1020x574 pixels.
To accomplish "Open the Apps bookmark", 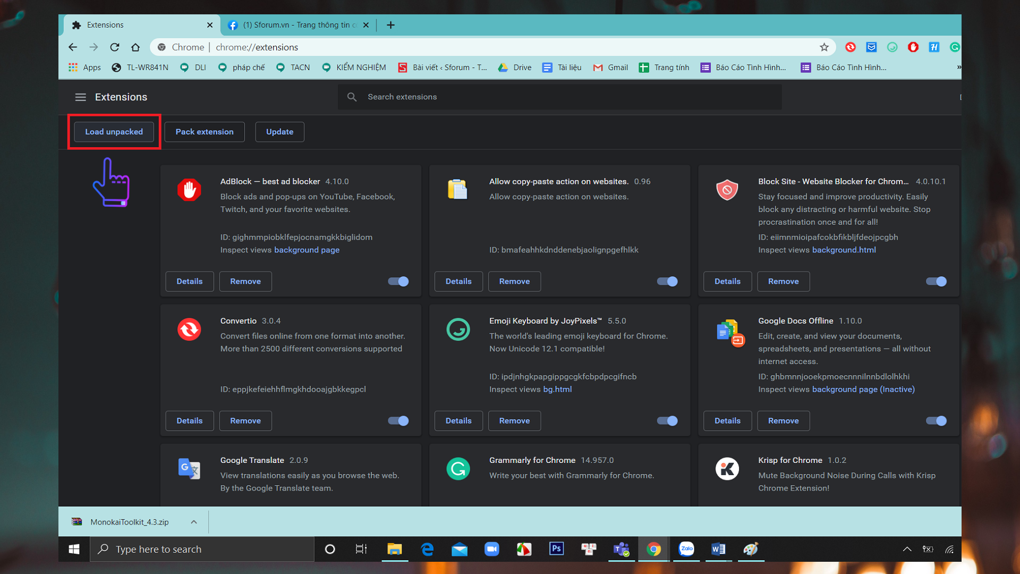I will pos(85,67).
